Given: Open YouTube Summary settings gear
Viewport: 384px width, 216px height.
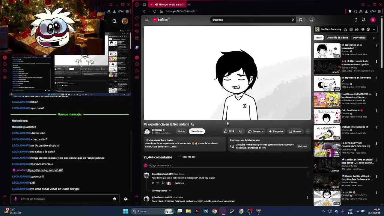Looking at the screenshot, I should pyautogui.click(x=368, y=29).
